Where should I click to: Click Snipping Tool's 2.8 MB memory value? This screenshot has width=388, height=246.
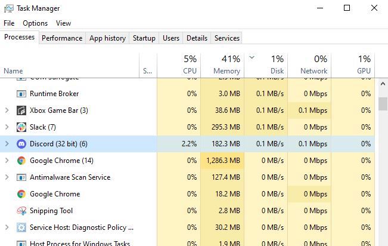point(229,211)
